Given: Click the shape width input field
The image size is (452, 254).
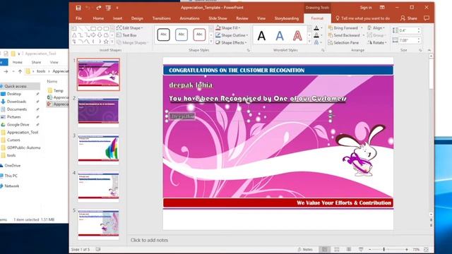Looking at the screenshot, I should coord(408,40).
